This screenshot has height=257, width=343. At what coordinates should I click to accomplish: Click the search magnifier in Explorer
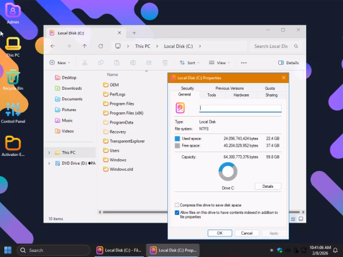coord(296,46)
